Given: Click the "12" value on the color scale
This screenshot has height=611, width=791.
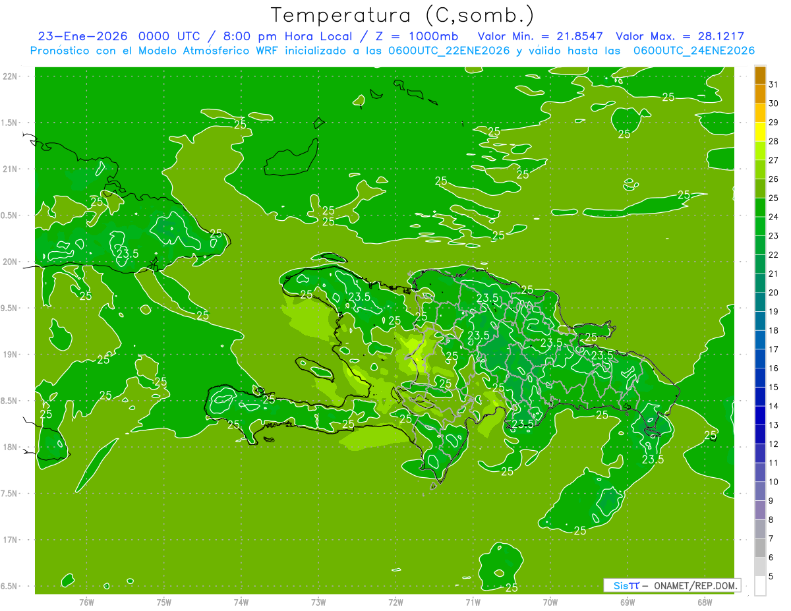Looking at the screenshot, I should click(x=773, y=444).
